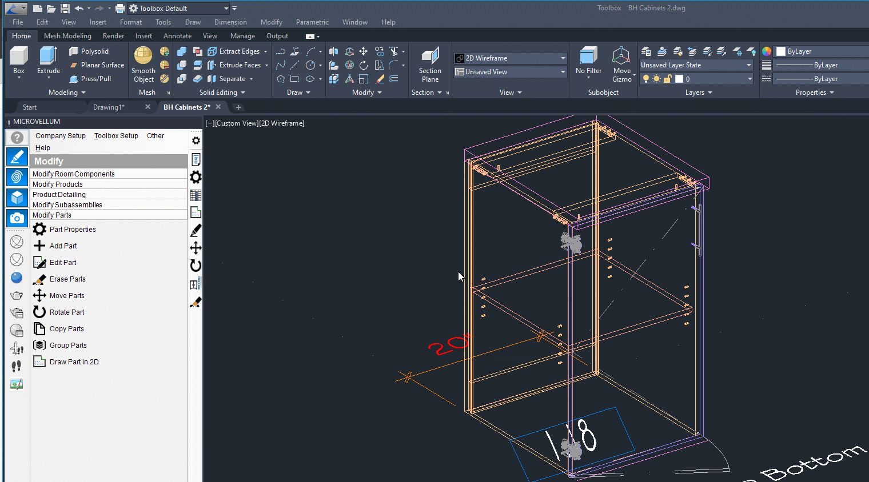Toggle the layer freeze sun icon
The image size is (869, 482).
click(656, 79)
